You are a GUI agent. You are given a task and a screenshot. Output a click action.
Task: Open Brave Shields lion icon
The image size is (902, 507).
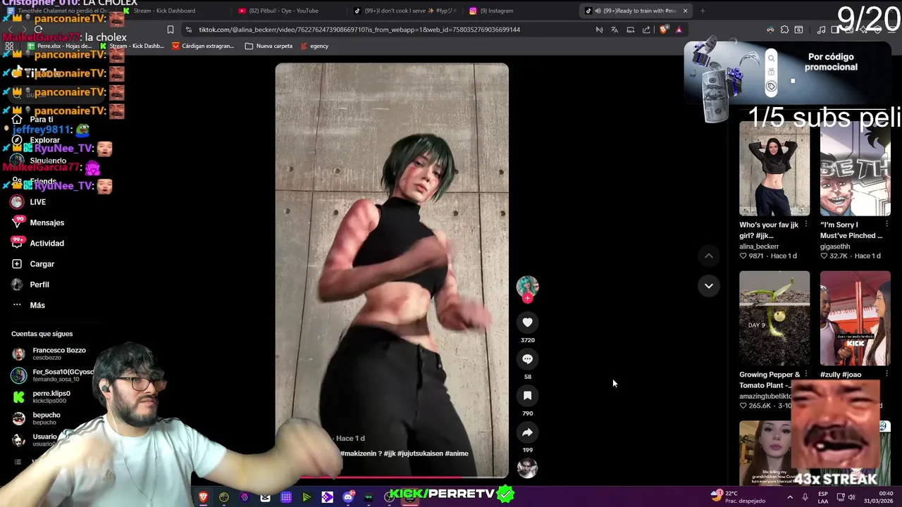pyautogui.click(x=663, y=30)
